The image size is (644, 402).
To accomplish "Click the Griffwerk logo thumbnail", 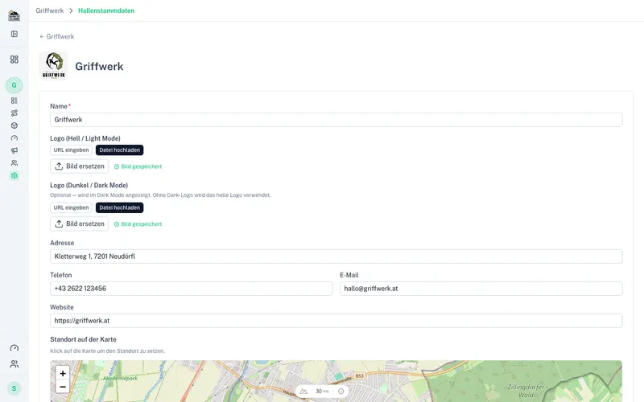I will (x=54, y=66).
